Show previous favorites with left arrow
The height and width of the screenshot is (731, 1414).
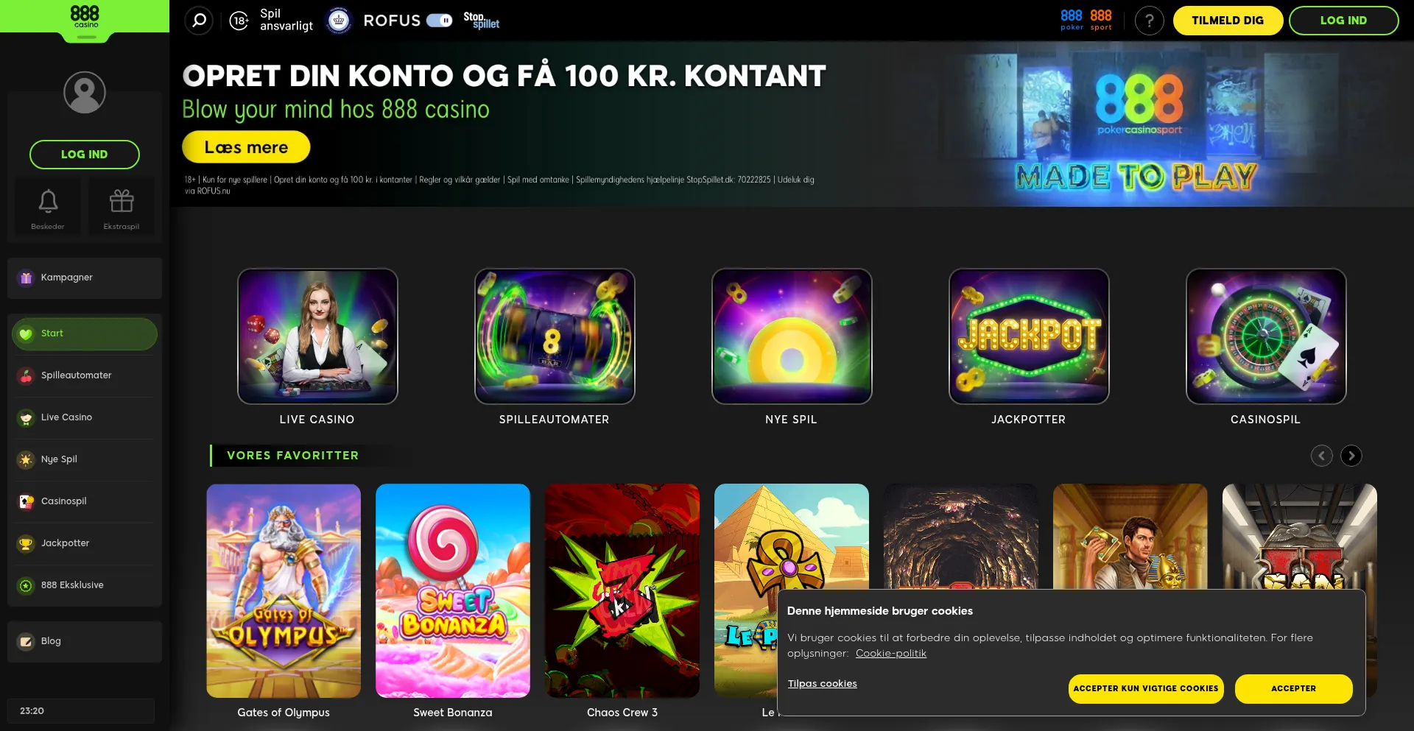tap(1321, 456)
